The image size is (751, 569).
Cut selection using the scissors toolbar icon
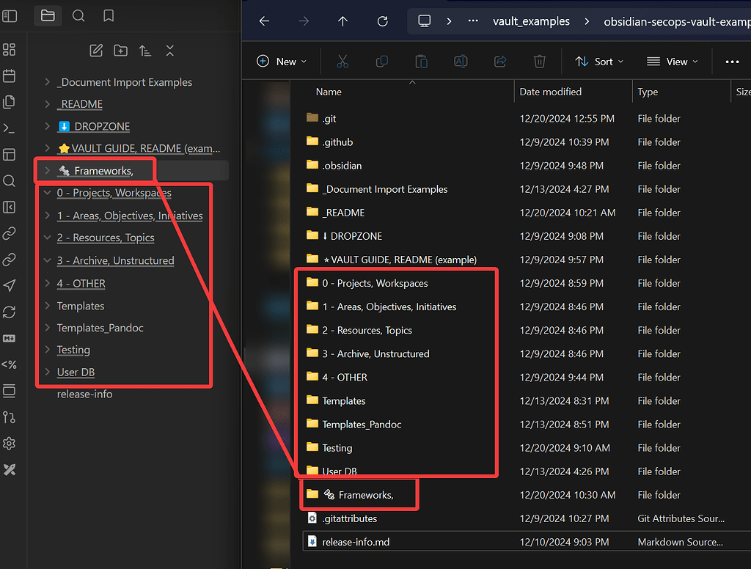(x=342, y=62)
